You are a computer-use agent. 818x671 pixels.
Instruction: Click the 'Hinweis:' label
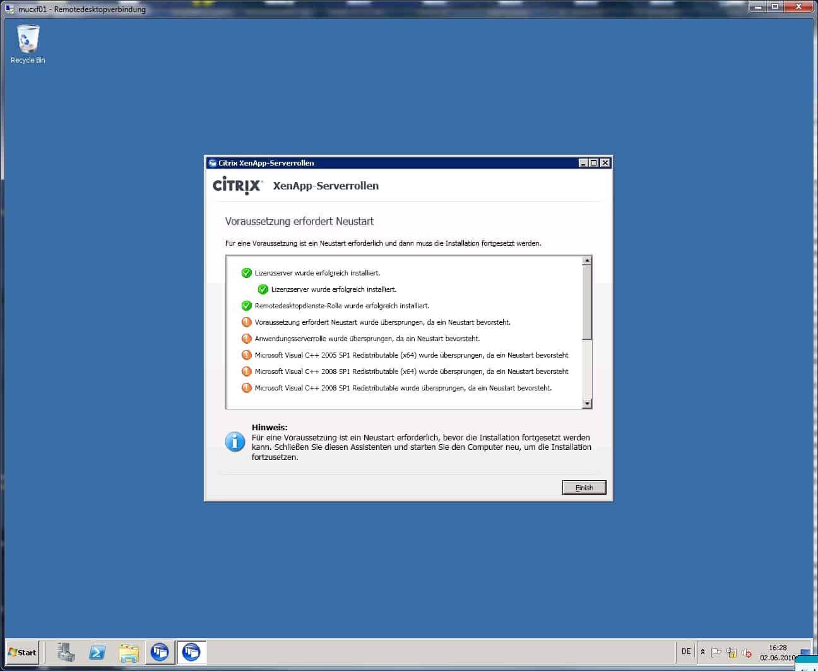click(x=270, y=427)
